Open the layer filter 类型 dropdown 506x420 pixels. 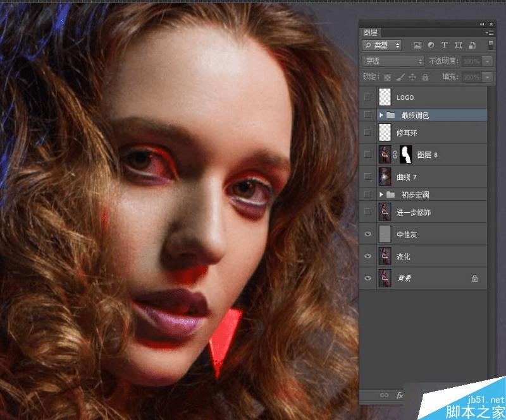(x=382, y=45)
